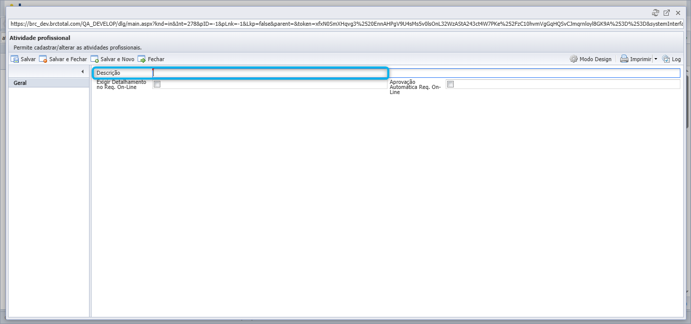Image resolution: width=691 pixels, height=324 pixels.
Task: Choose Salvar e Fechar in the toolbar
Action: pos(63,59)
